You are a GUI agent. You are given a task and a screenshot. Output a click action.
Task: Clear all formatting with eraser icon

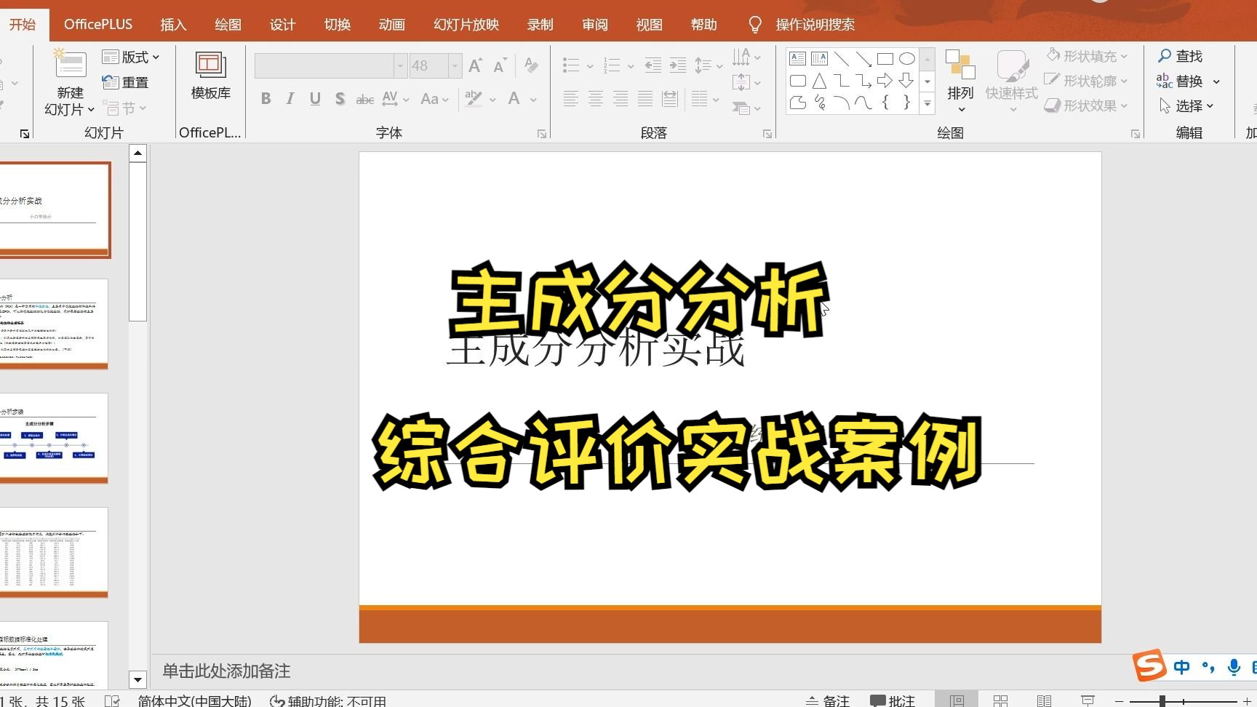point(532,65)
